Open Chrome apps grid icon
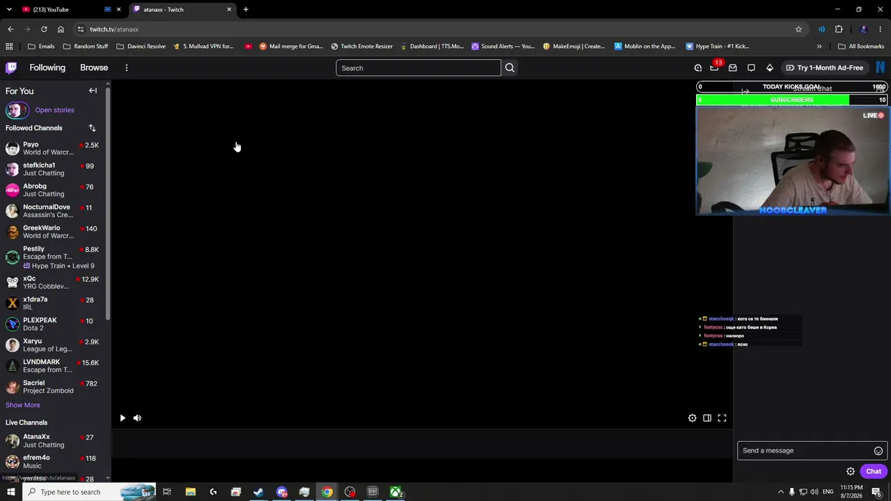 click(9, 47)
